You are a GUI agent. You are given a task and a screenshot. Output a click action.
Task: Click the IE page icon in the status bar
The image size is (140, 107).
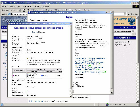click(2, 105)
